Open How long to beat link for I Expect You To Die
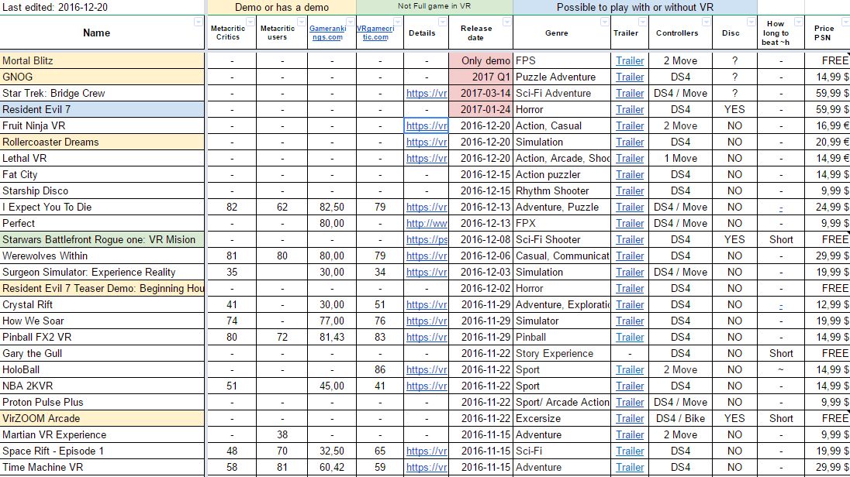Image resolution: width=850 pixels, height=477 pixels. [781, 208]
